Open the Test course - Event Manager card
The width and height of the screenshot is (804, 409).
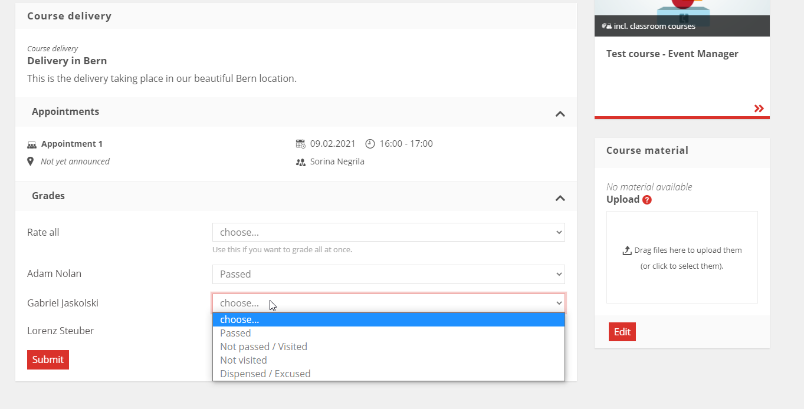pyautogui.click(x=672, y=54)
